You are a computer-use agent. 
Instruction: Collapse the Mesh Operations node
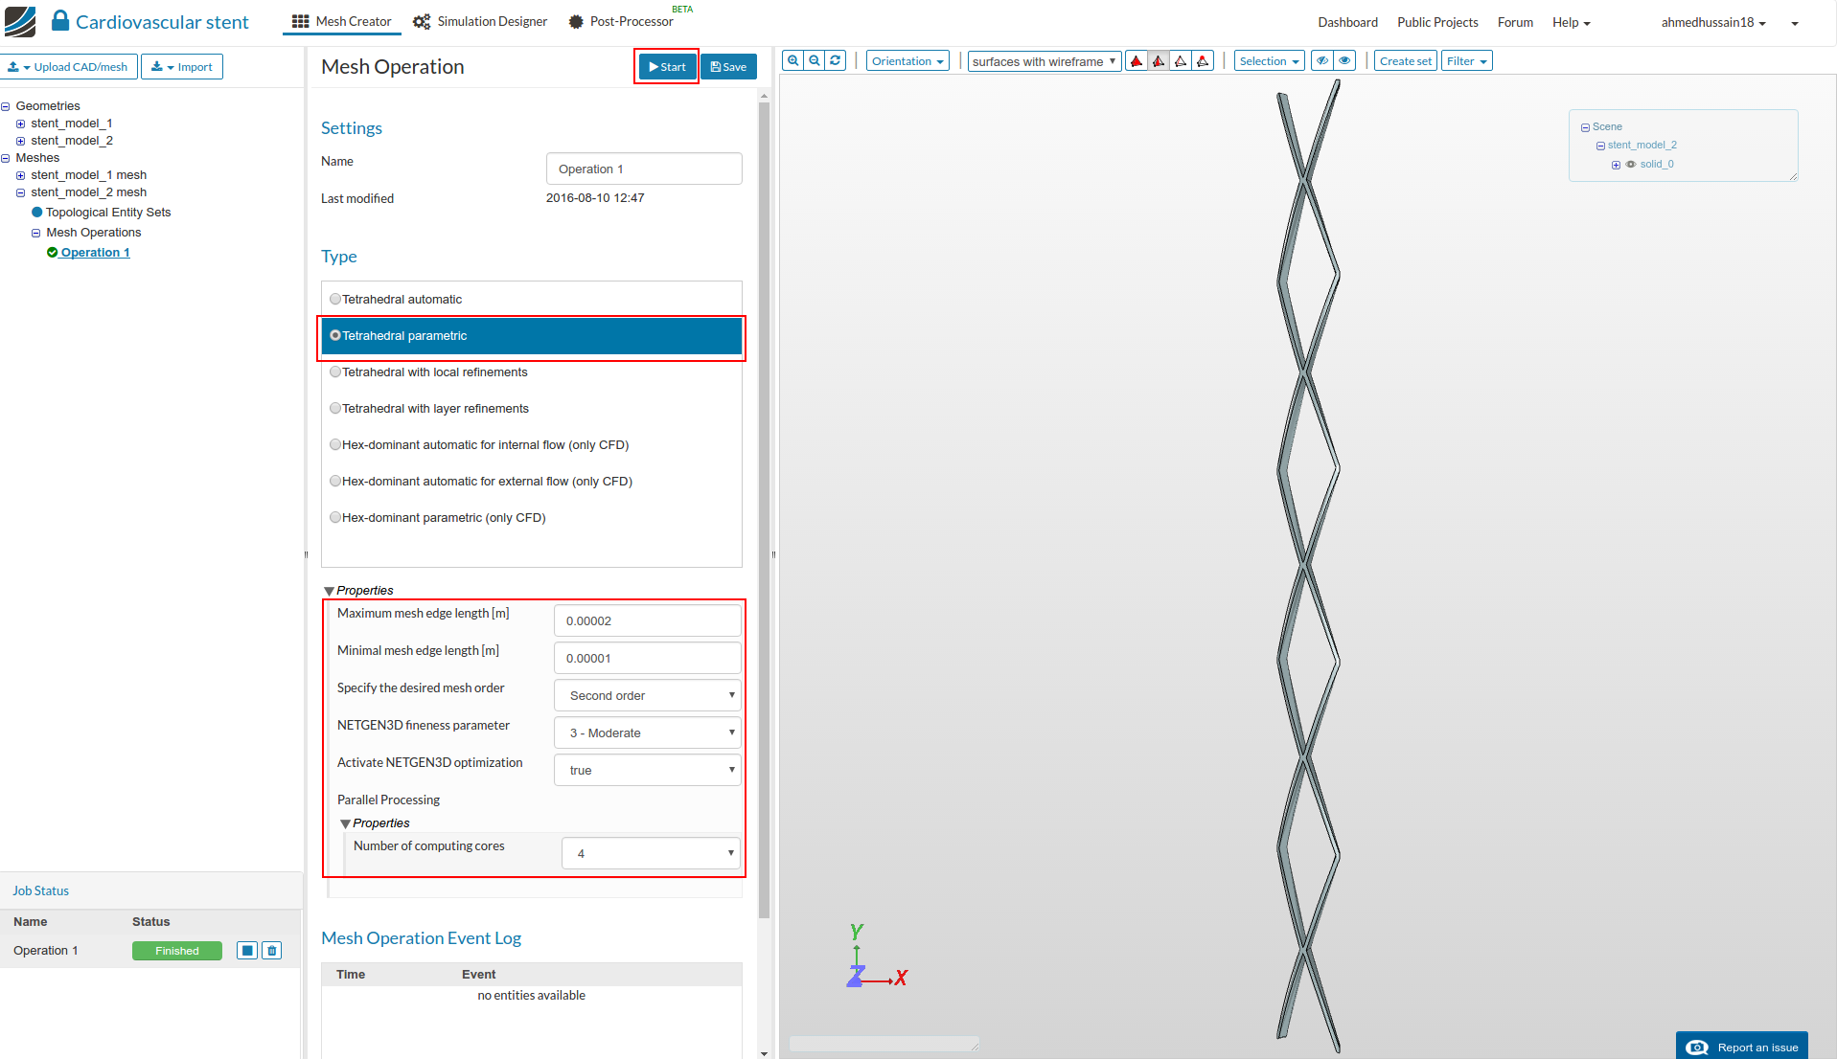[x=35, y=233]
